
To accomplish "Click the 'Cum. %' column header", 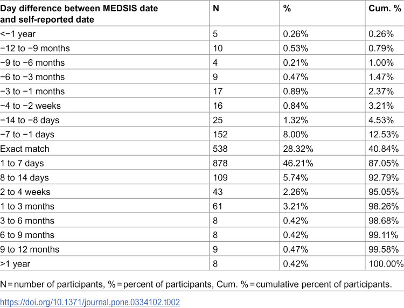I will [x=385, y=9].
